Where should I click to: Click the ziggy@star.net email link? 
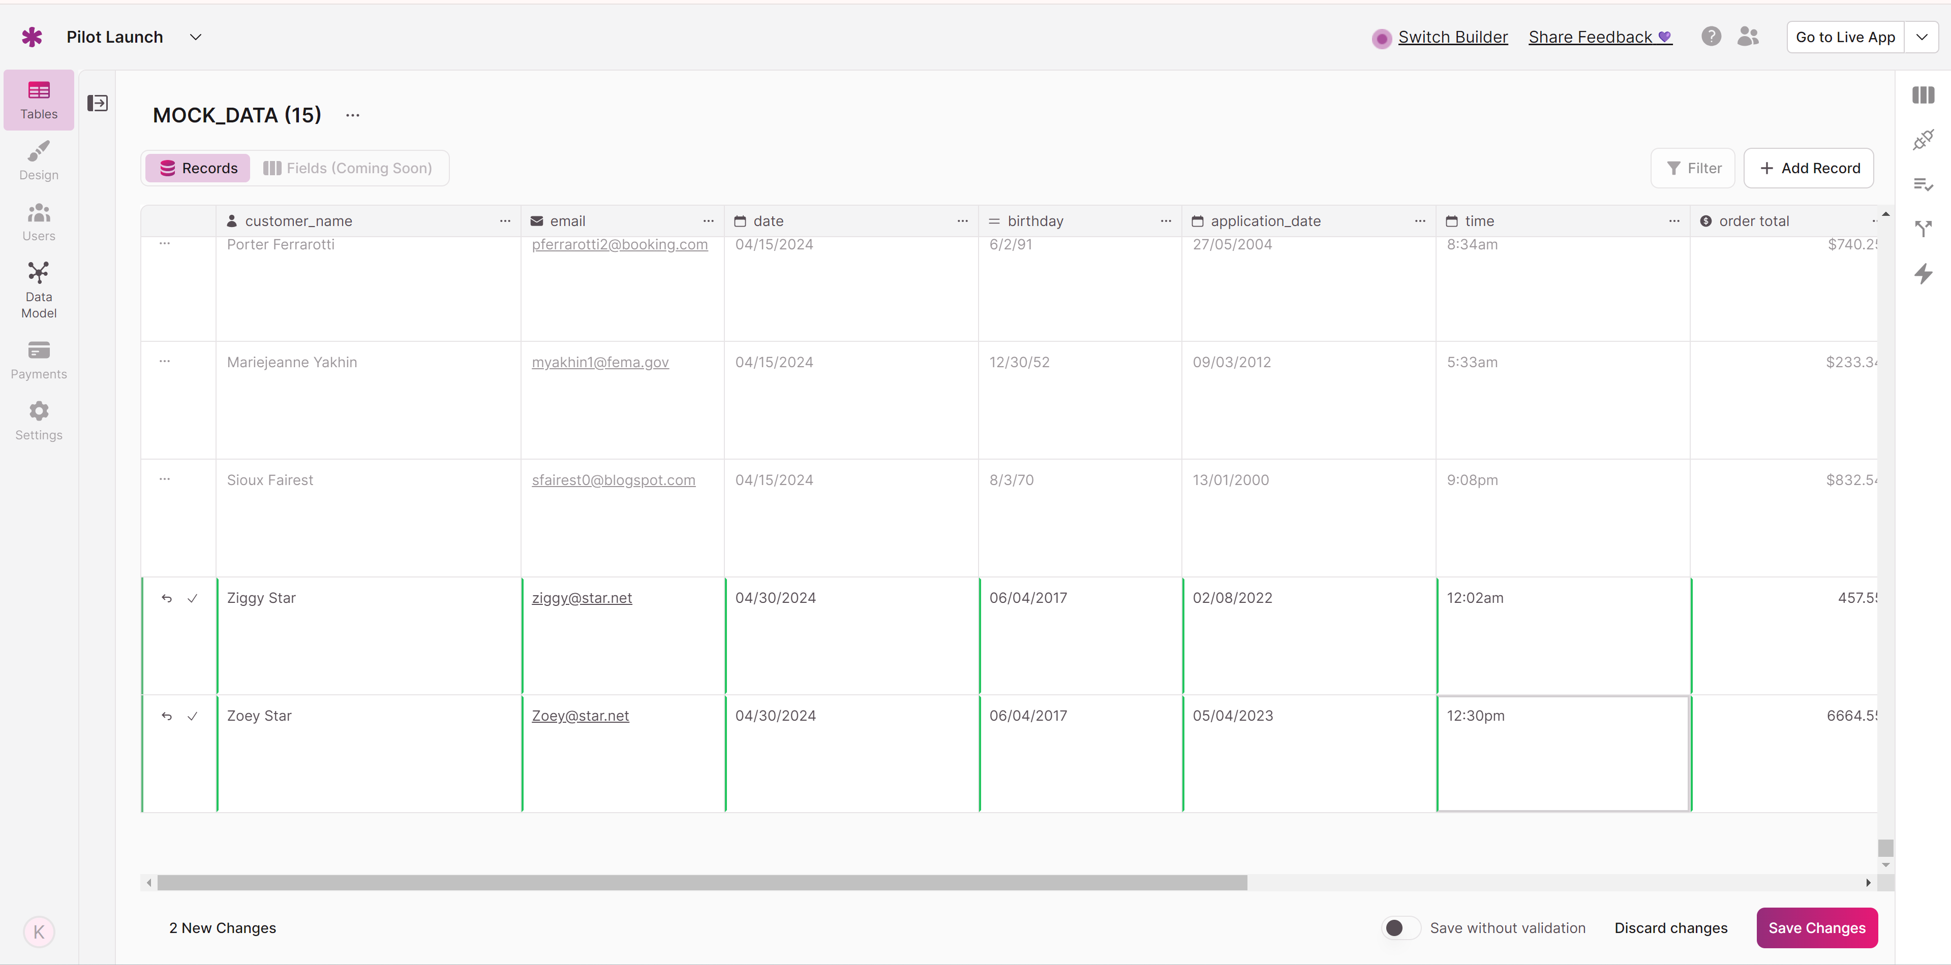(x=582, y=598)
